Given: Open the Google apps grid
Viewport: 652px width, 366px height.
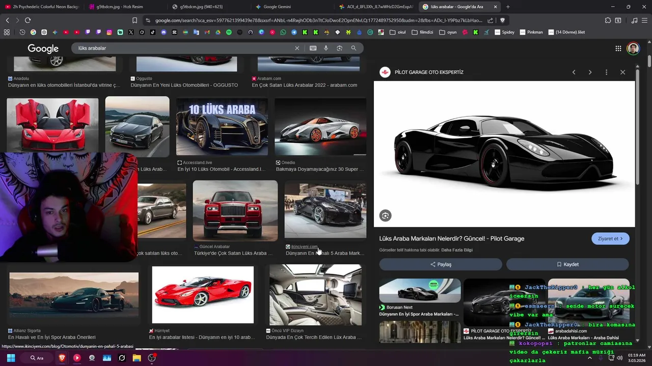Looking at the screenshot, I should 618,48.
